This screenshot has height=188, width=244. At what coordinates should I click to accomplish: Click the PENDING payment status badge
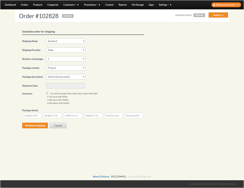tap(199, 15)
